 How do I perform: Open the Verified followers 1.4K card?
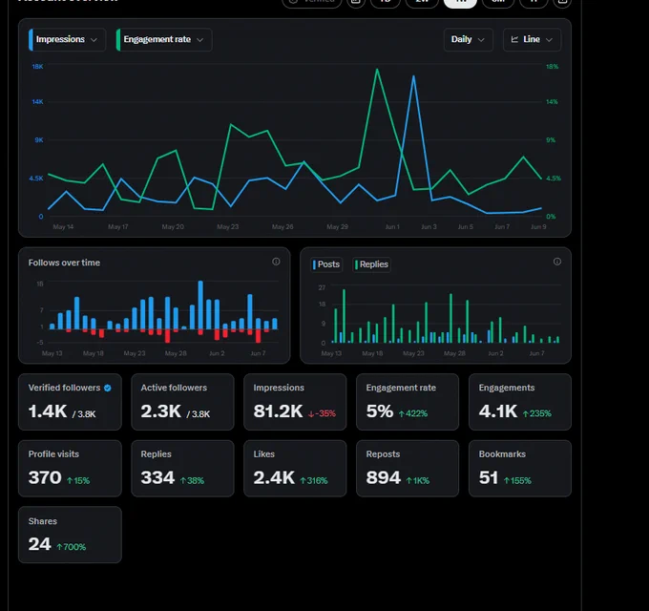coord(70,402)
